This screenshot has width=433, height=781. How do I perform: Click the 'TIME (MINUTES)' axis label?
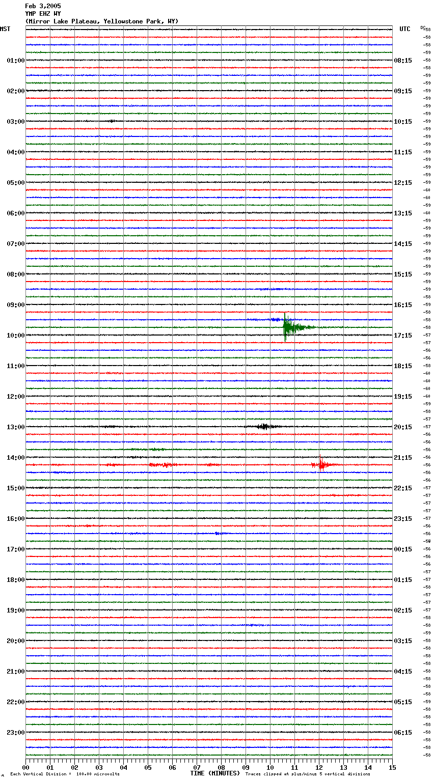pyautogui.click(x=215, y=773)
